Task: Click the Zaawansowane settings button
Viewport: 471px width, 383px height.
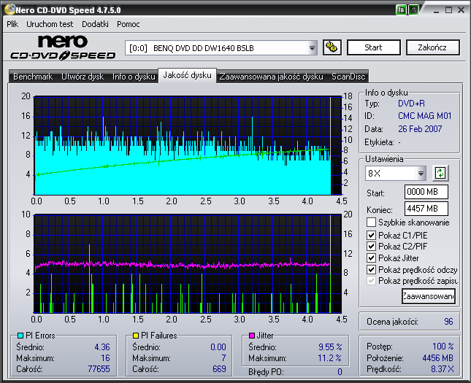Action: tap(428, 296)
